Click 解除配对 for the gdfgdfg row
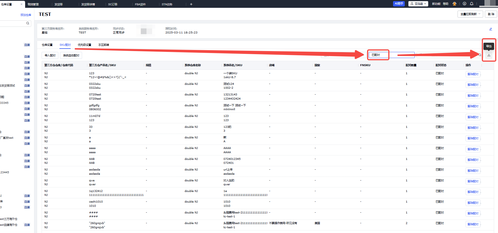498x233 pixels. [x=473, y=106]
